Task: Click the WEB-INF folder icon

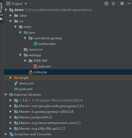Action: pos(31,61)
